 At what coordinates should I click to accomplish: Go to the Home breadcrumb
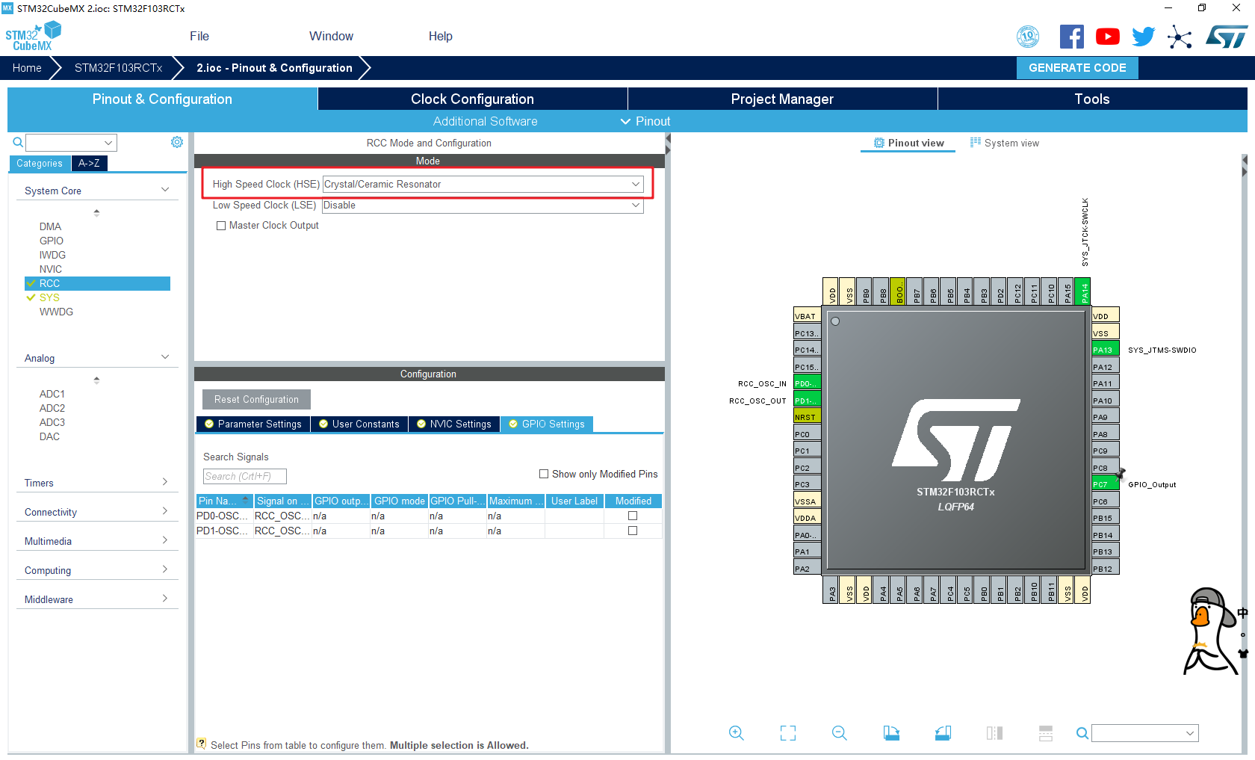pyautogui.click(x=27, y=68)
